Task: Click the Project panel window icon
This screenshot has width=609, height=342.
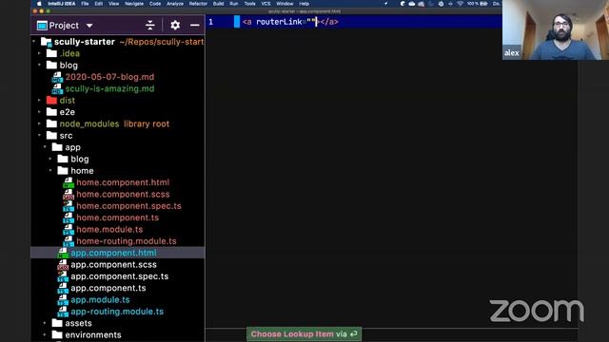Action: click(x=42, y=26)
